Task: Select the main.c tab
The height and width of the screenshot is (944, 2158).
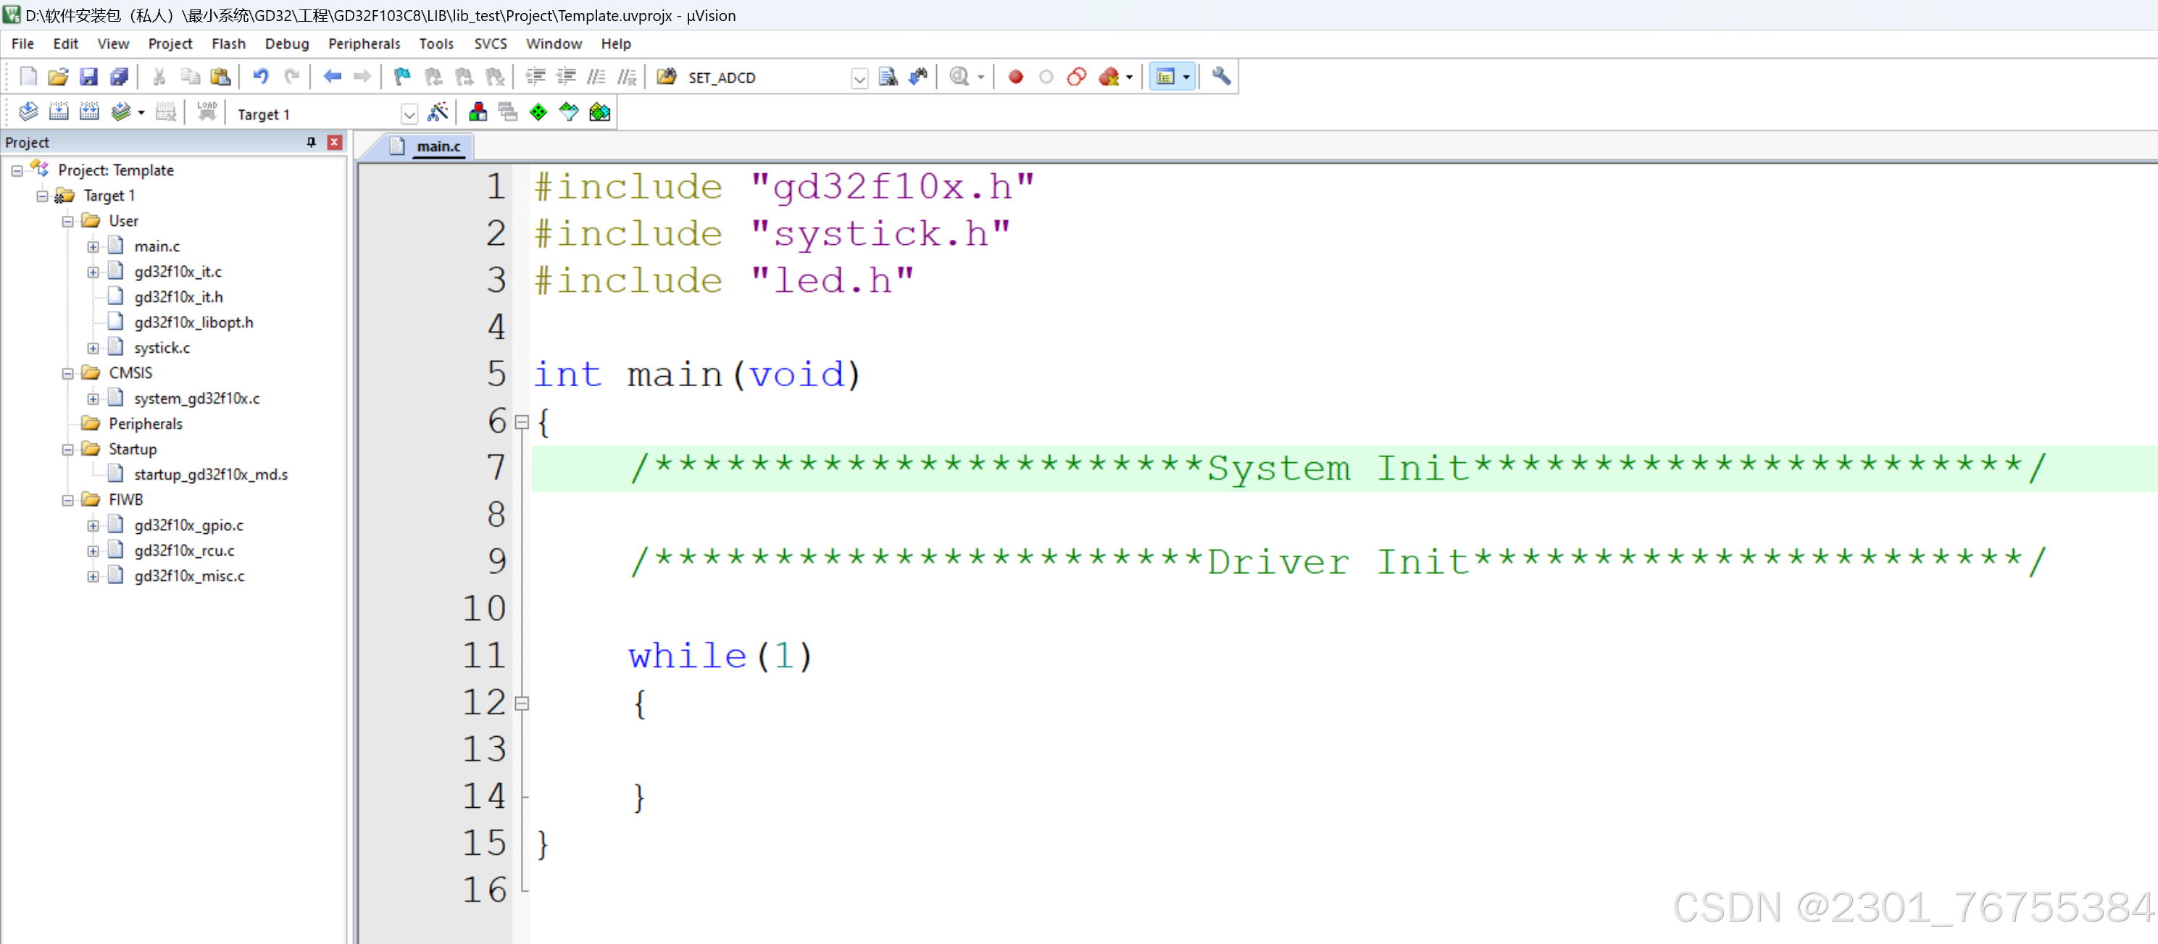Action: (433, 146)
